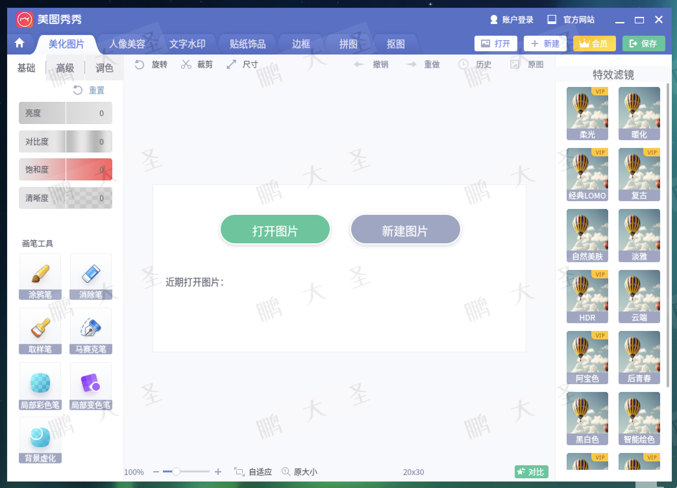Choose the 取样笔 sampling brush
The width and height of the screenshot is (677, 488).
(x=40, y=330)
